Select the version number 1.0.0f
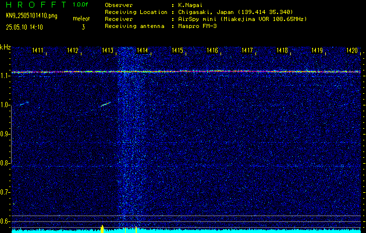Image resolution: width=366 pixels, height=233 pixels. tap(80, 5)
